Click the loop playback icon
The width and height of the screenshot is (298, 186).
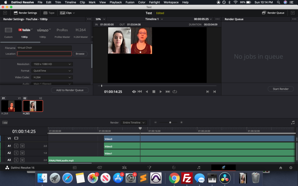[175, 92]
